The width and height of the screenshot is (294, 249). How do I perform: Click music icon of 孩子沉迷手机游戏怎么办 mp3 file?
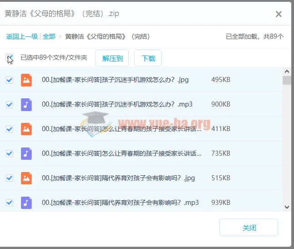(x=26, y=105)
